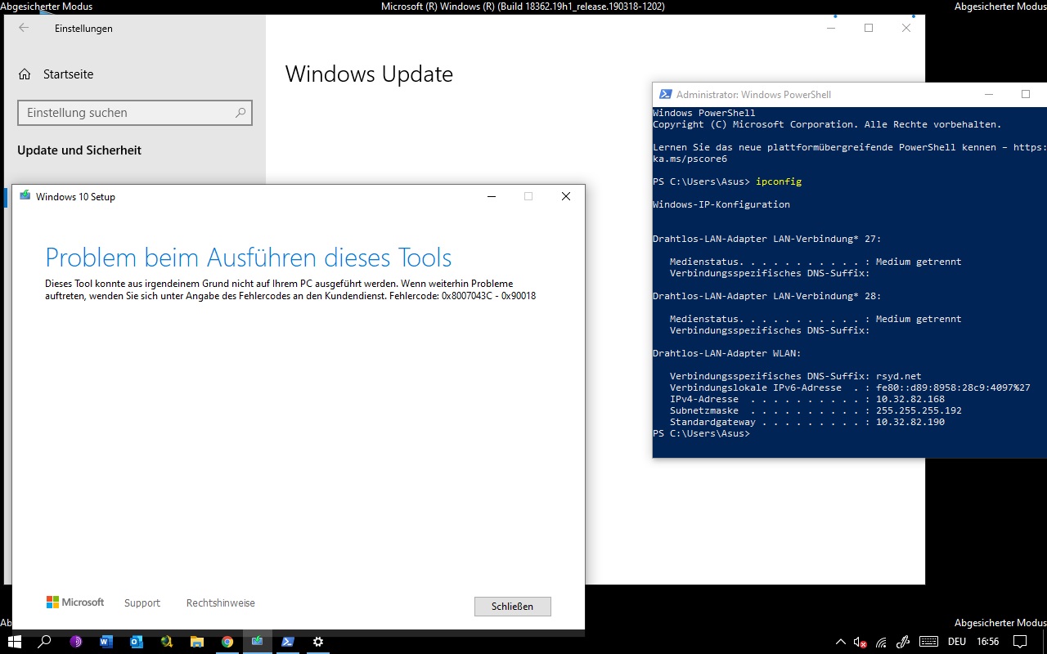The image size is (1047, 654).
Task: Maximize the PowerShell window
Action: pos(1026,94)
